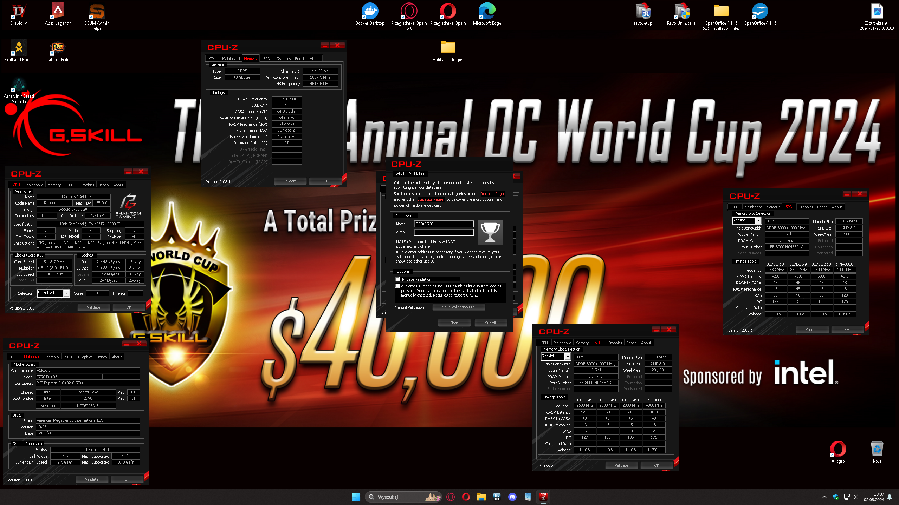Screen dimensions: 899x505
Task: Click the Name field containing DZIARSON
Action: (444, 224)
